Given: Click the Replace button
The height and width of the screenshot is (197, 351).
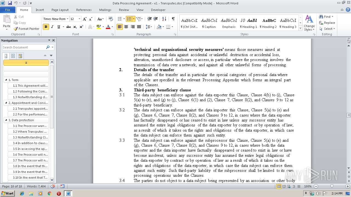Looking at the screenshot, I should point(327,23).
